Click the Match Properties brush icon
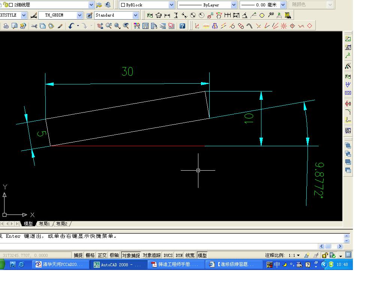384x288 pixels. click(60, 26)
